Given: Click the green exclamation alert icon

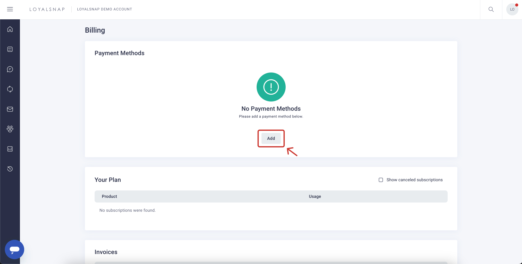Looking at the screenshot, I should [x=271, y=87].
